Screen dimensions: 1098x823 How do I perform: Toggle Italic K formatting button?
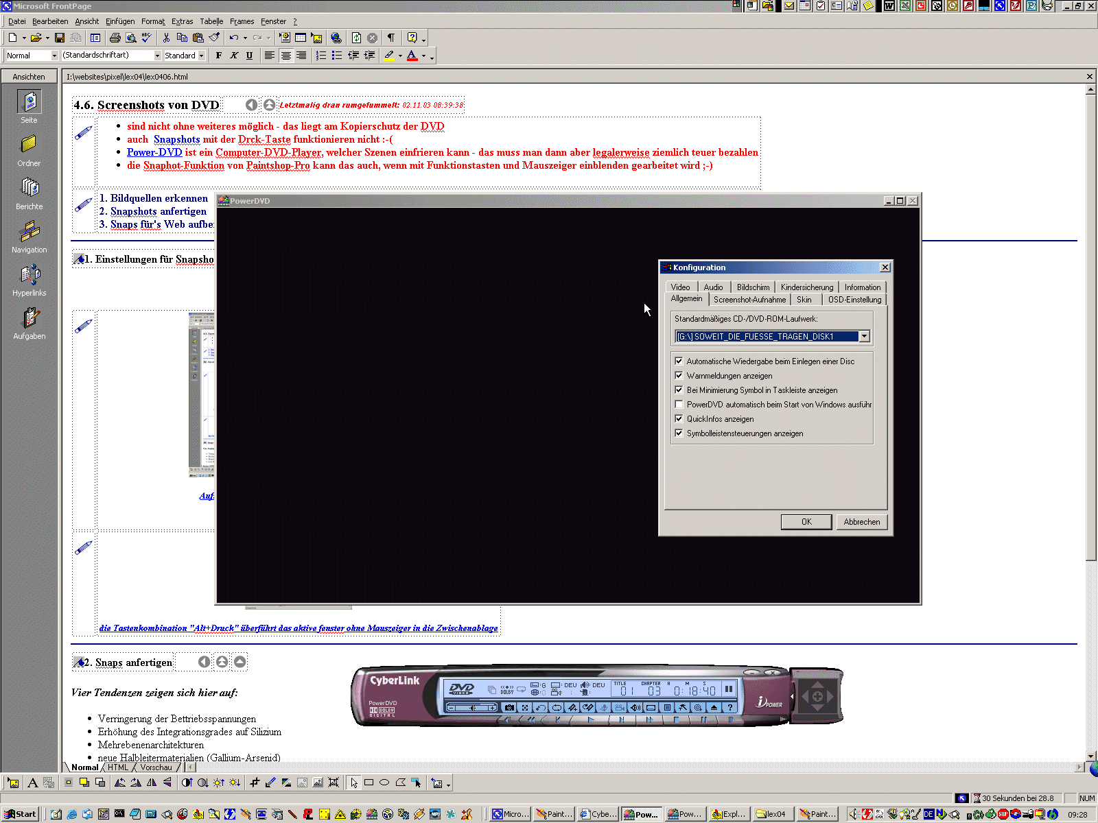point(234,56)
